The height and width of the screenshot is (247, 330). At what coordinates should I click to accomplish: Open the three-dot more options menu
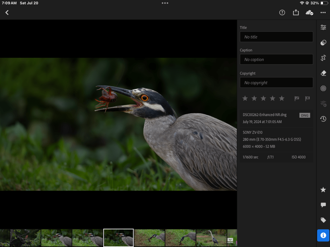323,13
